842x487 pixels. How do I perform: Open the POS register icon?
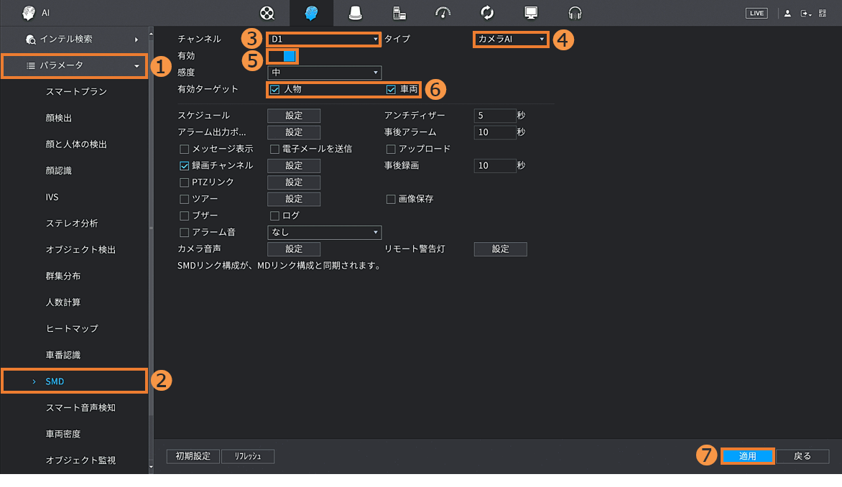(399, 13)
